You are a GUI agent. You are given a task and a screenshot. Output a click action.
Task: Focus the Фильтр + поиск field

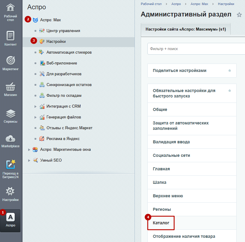coord(196,49)
